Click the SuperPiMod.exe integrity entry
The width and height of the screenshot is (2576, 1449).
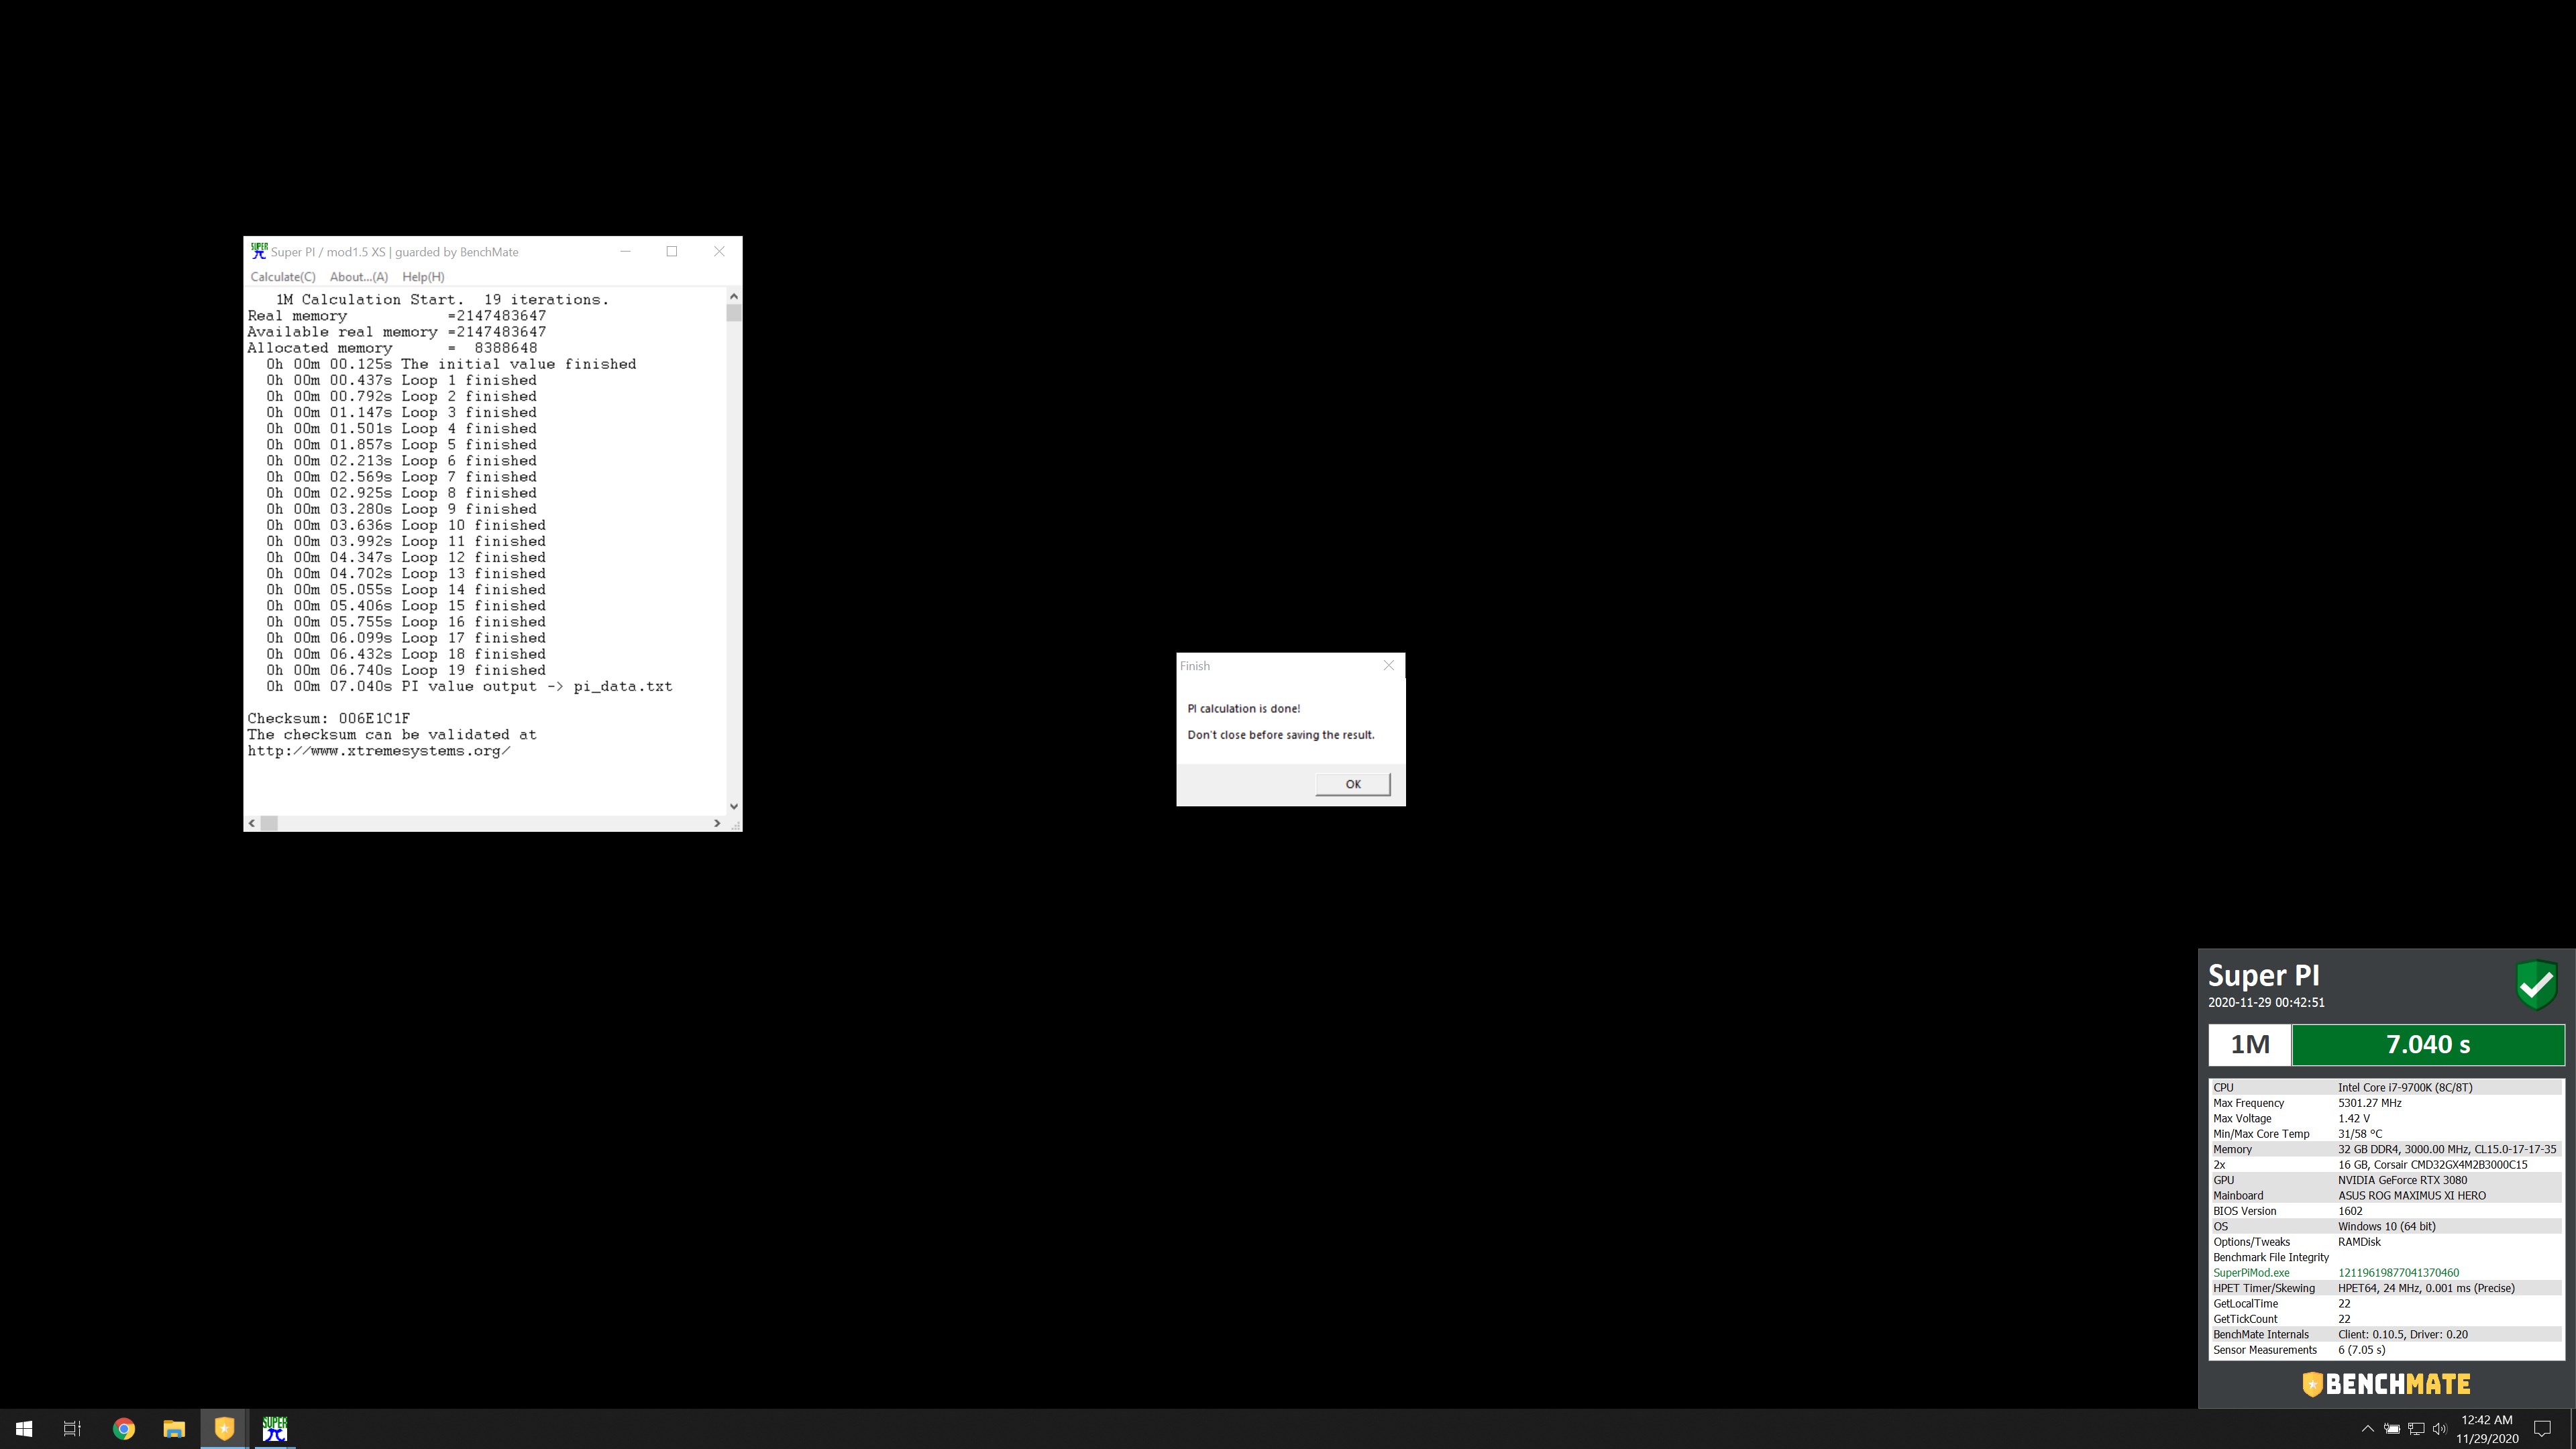point(2251,1273)
